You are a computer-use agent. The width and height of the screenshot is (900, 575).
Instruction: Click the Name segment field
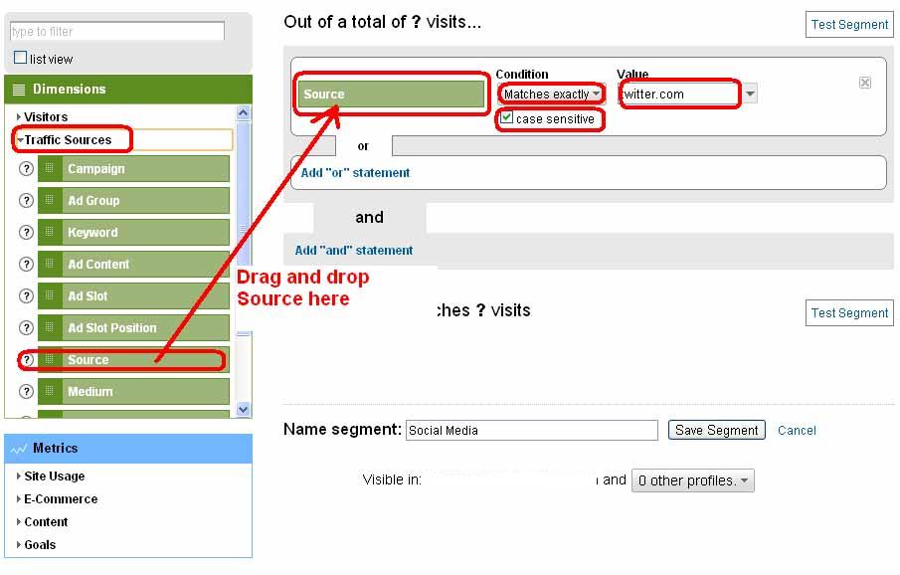click(x=531, y=430)
